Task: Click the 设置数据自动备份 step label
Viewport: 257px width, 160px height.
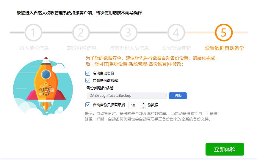Action: tap(224, 48)
